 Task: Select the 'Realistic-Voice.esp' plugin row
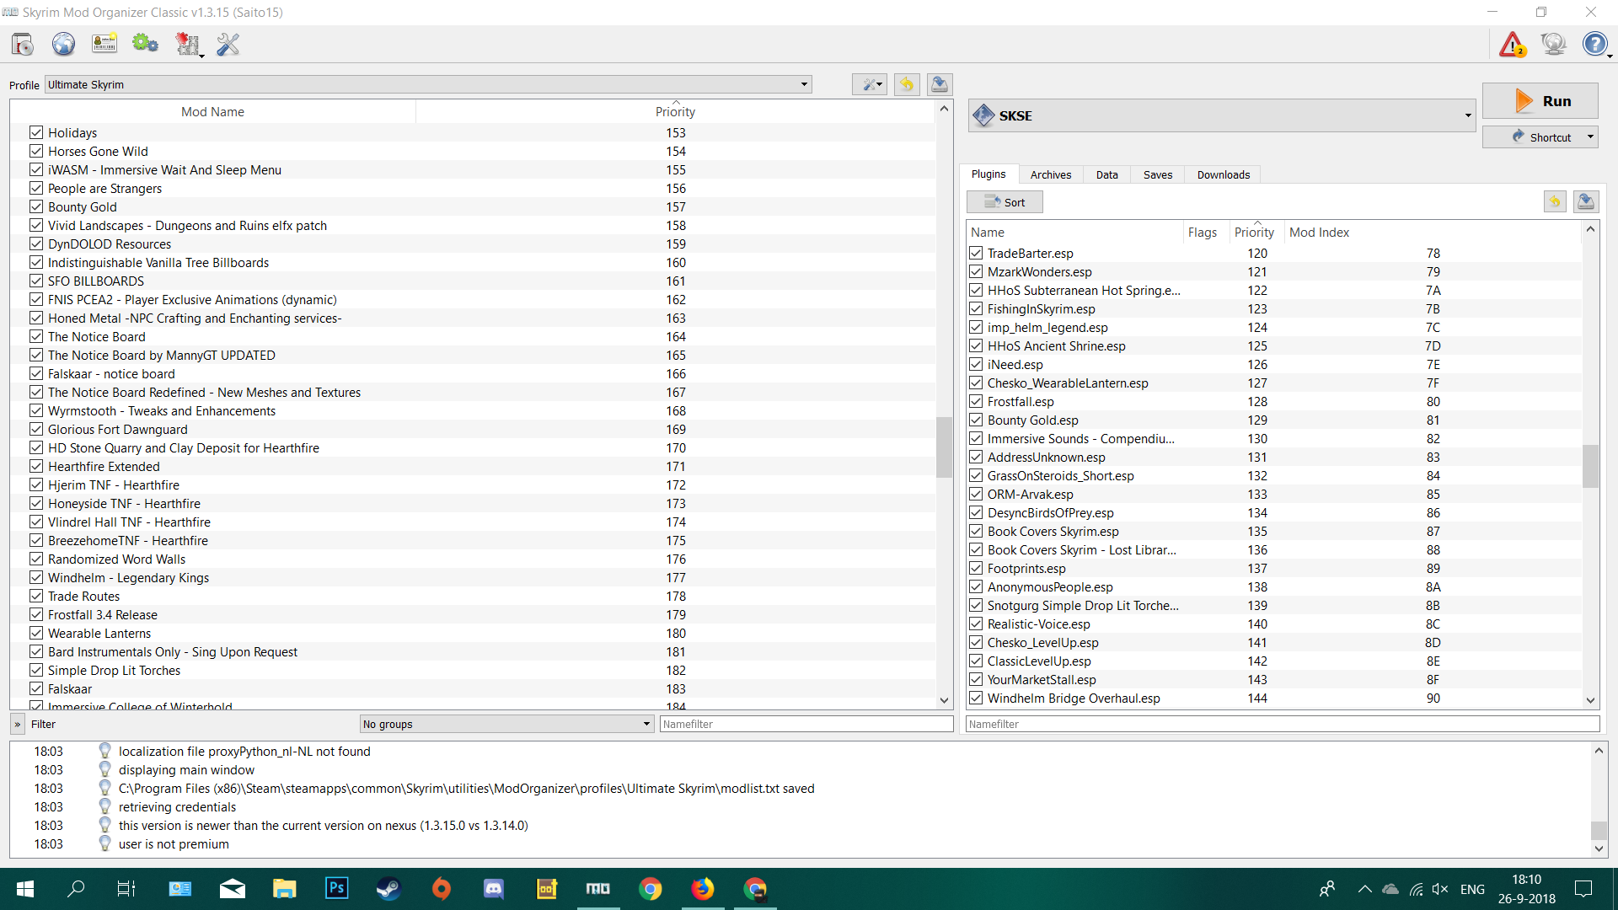pyautogui.click(x=1274, y=624)
